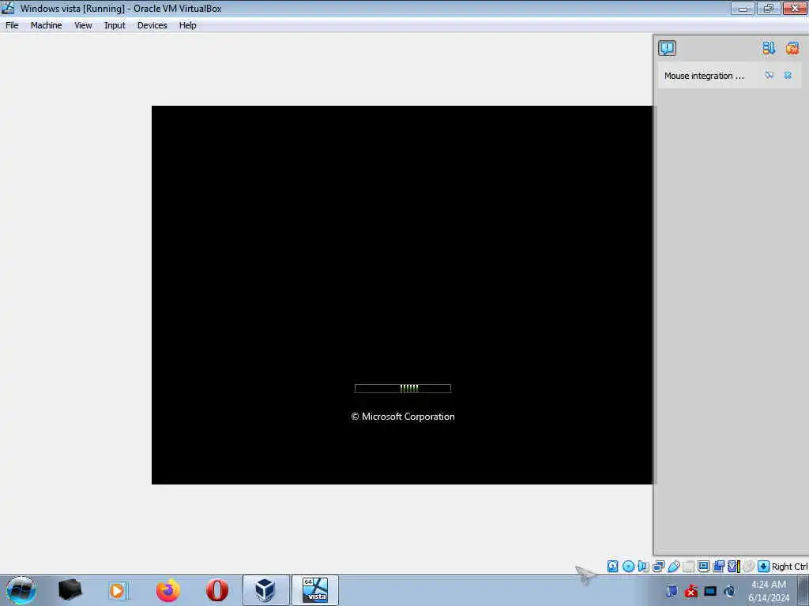Switch to VirtualBox Manager taskbar button

(x=265, y=590)
